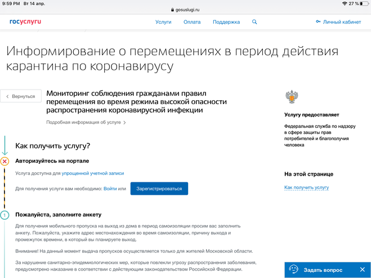The width and height of the screenshot is (371, 278).
Task: Click the Войти link
Action: [x=110, y=189]
